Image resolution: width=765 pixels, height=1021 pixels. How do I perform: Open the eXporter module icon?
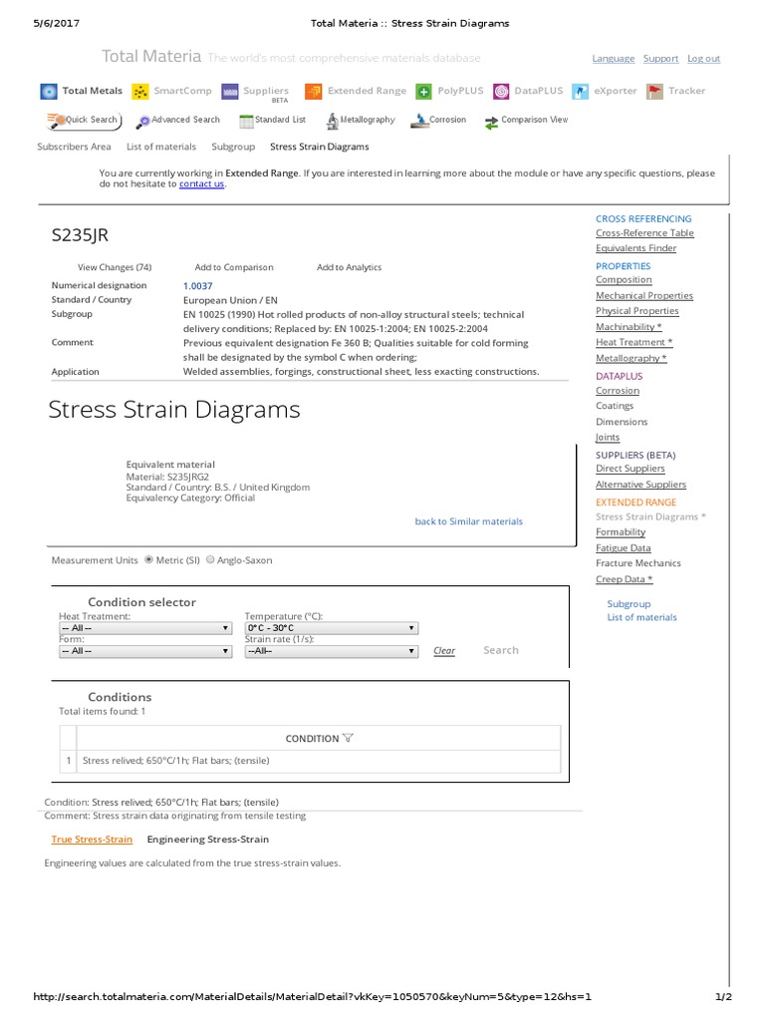[581, 92]
